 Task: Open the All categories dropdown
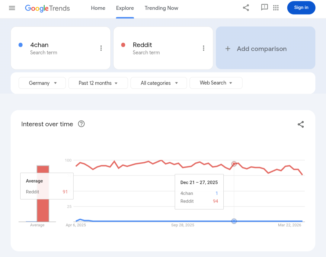[159, 83]
